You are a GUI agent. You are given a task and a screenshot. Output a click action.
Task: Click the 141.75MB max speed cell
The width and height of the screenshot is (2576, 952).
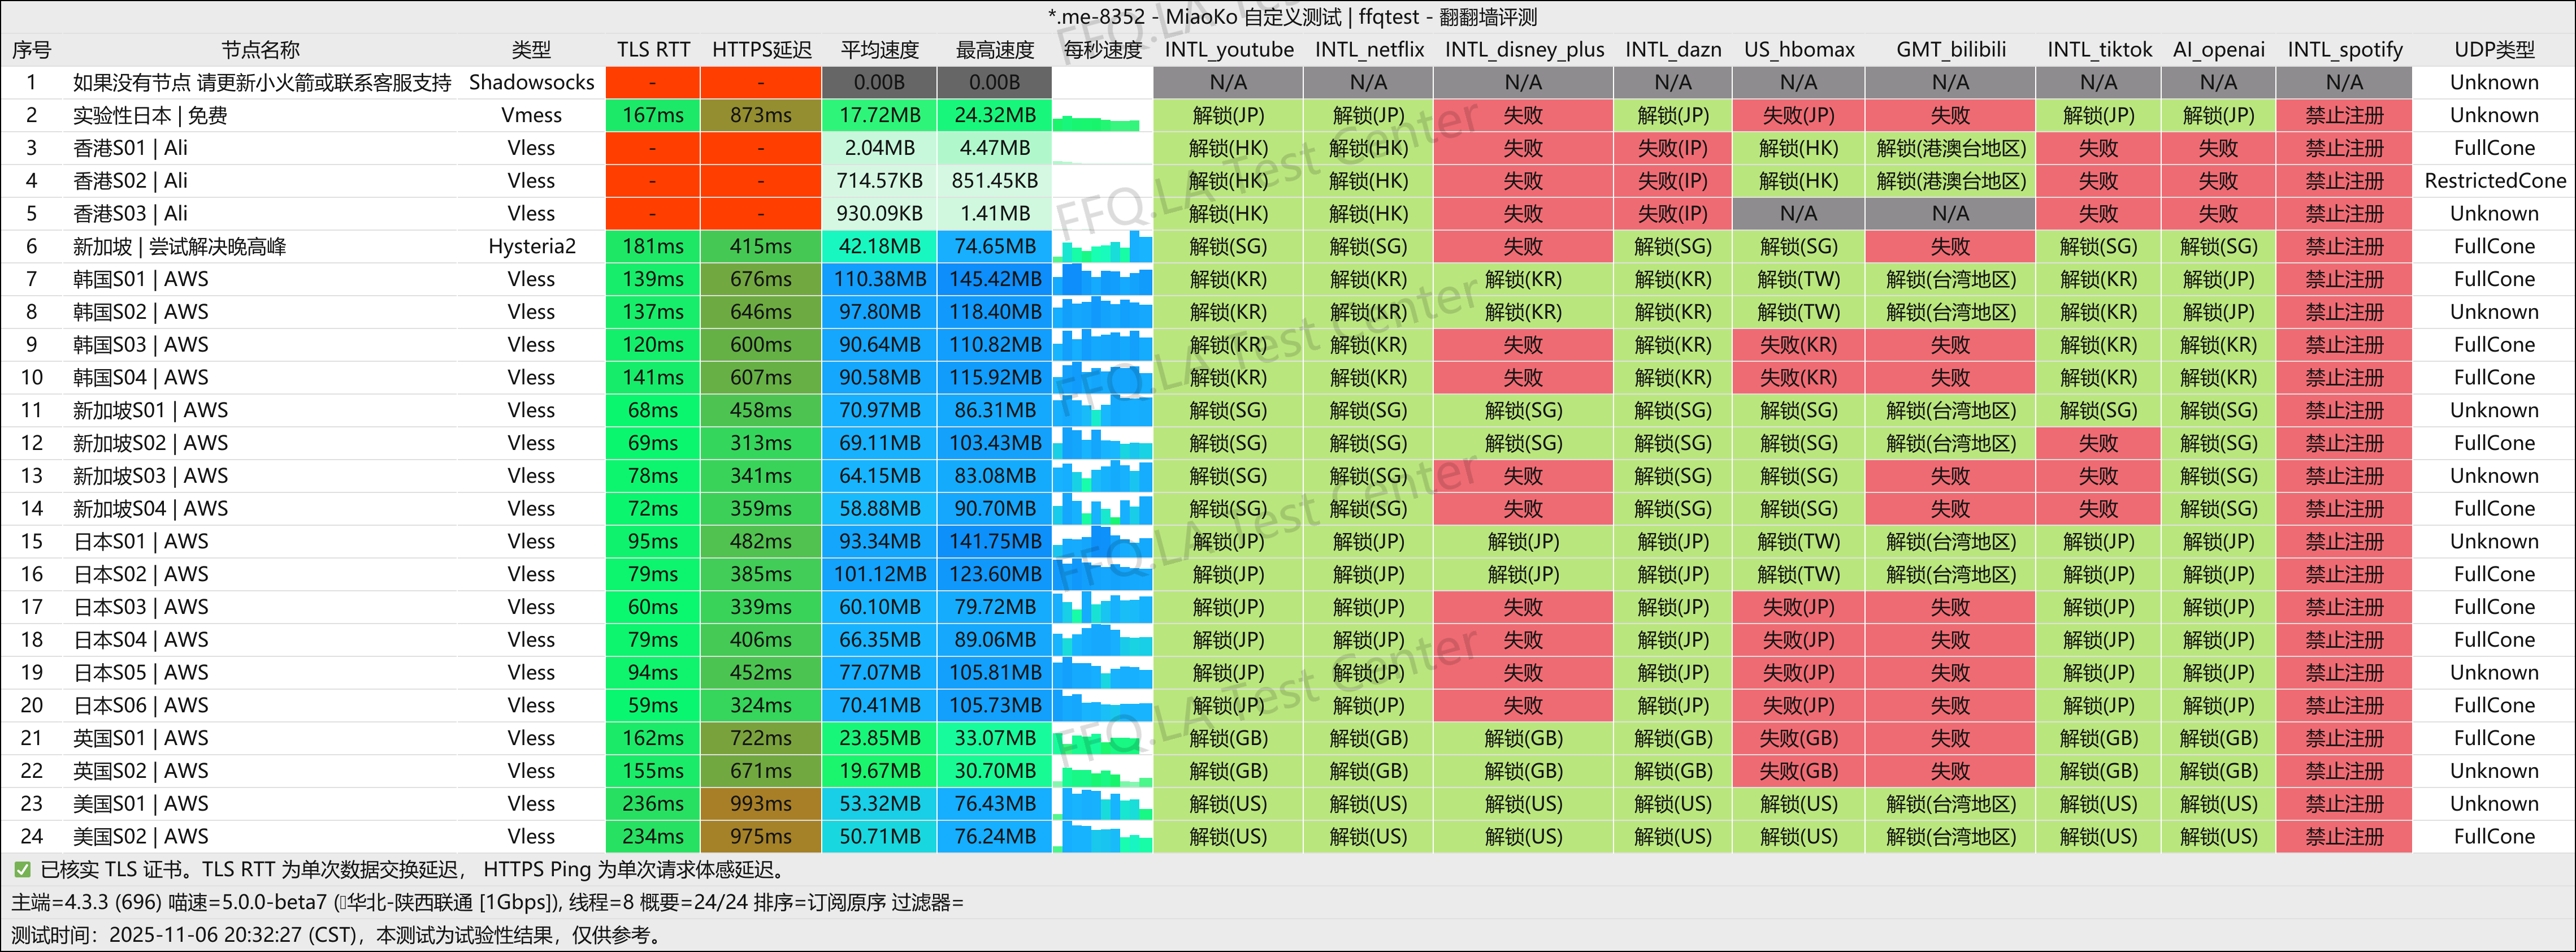pos(995,542)
